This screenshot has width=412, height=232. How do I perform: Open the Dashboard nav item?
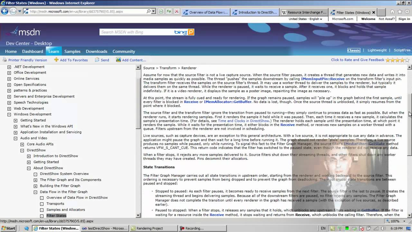33,51
